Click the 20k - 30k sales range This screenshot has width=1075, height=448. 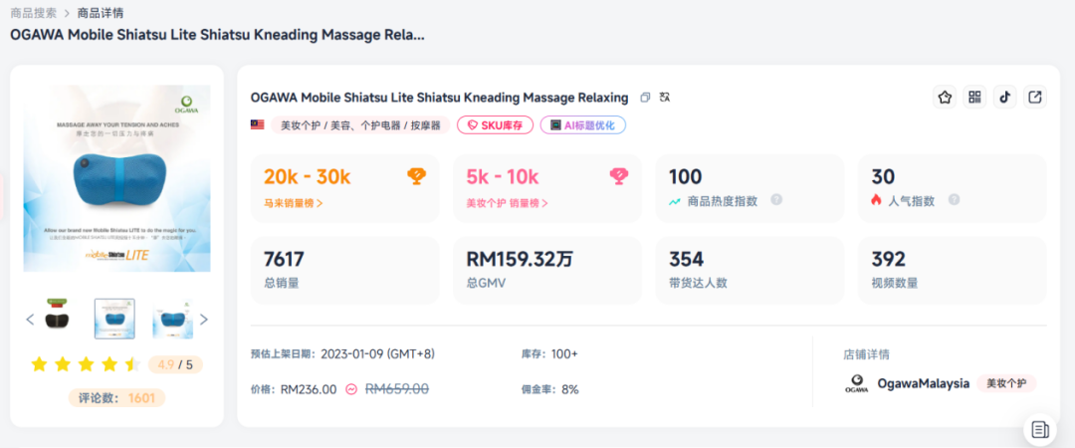tap(308, 177)
